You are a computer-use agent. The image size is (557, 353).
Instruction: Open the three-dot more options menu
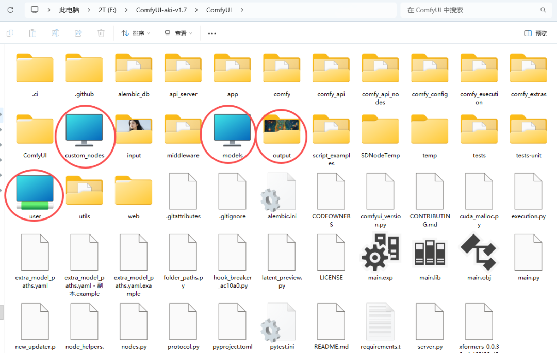point(212,33)
